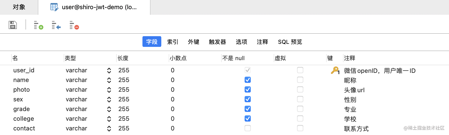This screenshot has height=135, width=449.
Task: Toggle virtual checkbox for grade
Action: pyautogui.click(x=300, y=109)
